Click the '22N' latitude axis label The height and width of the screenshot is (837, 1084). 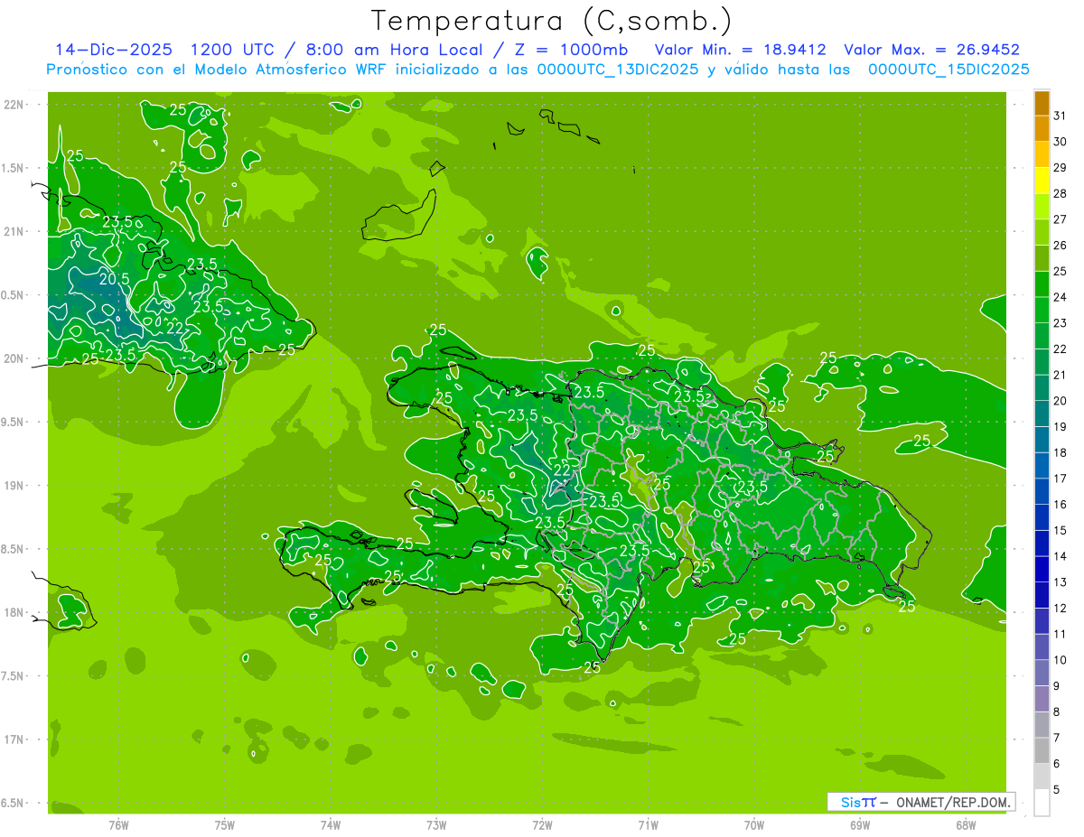[x=13, y=105]
